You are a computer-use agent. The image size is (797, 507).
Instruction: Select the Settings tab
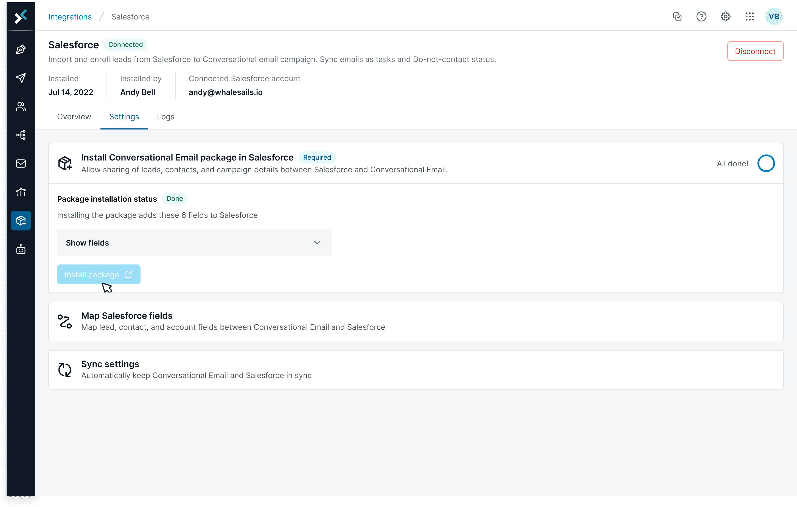pos(124,117)
